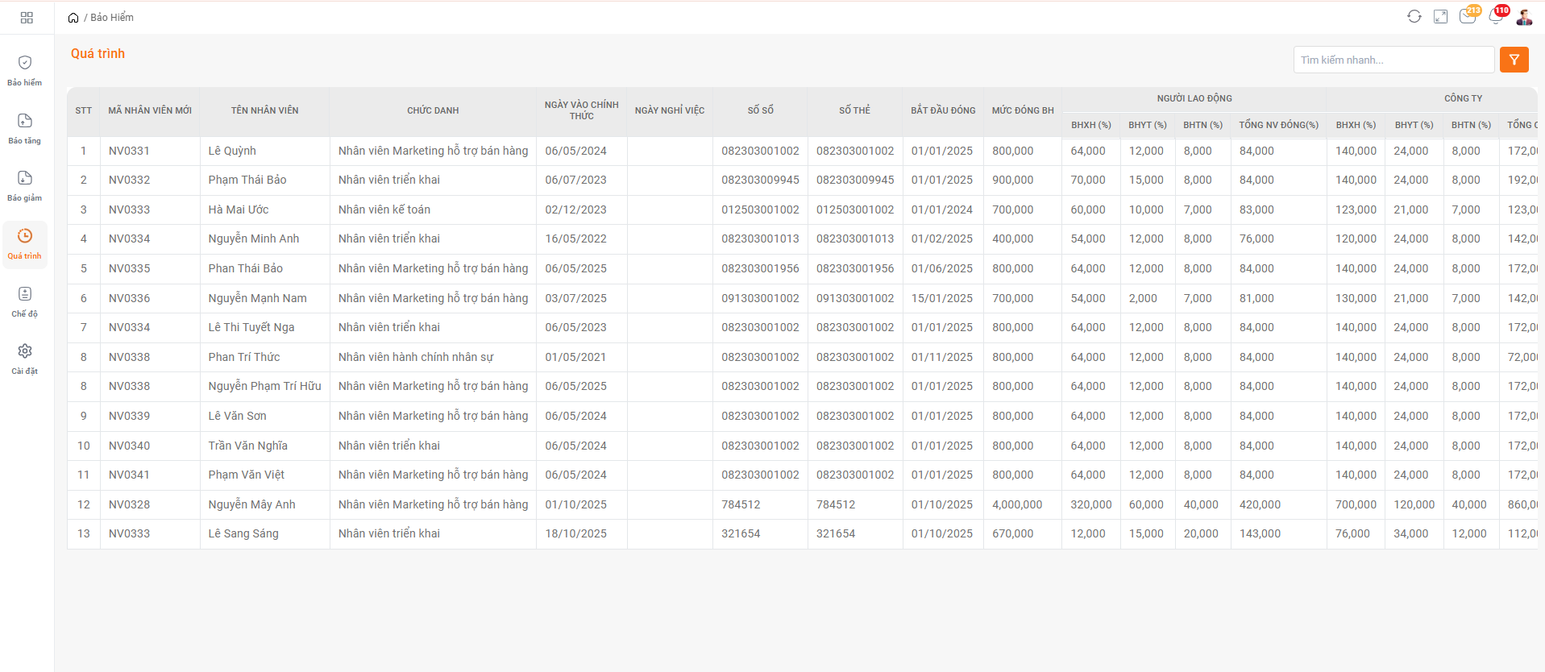
Task: Click the Bảo Hiểm breadcrumb link
Action: coord(112,18)
